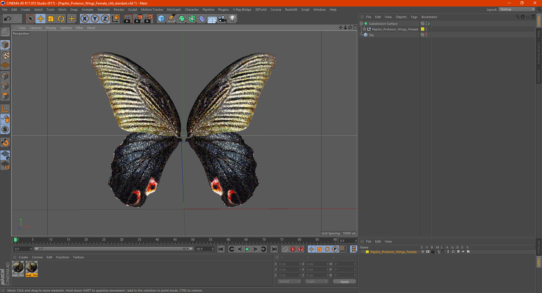Go to end of animation

click(x=274, y=249)
